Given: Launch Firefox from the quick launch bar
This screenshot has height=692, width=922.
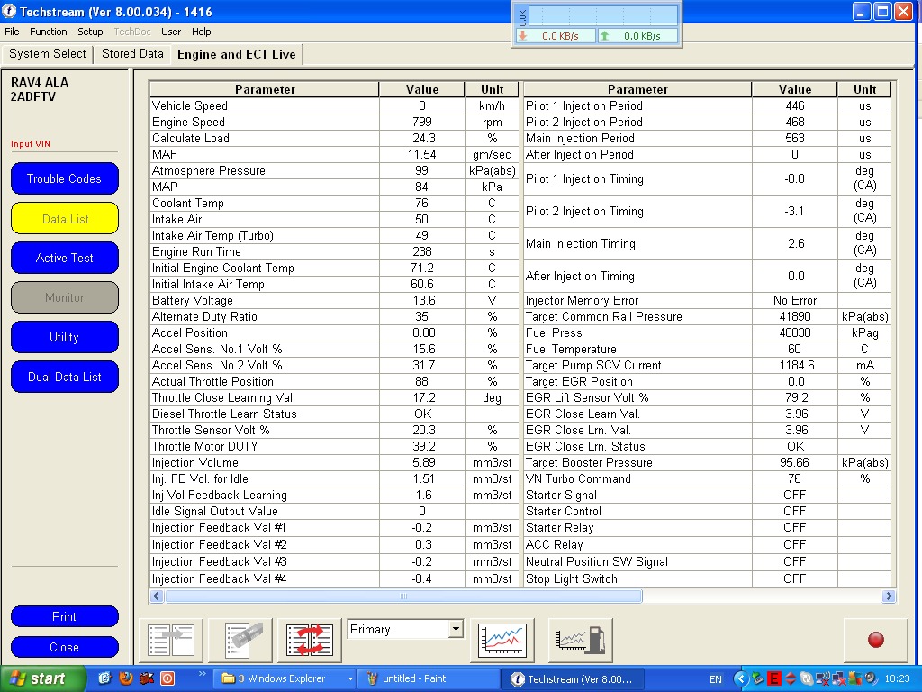Looking at the screenshot, I should (x=126, y=678).
